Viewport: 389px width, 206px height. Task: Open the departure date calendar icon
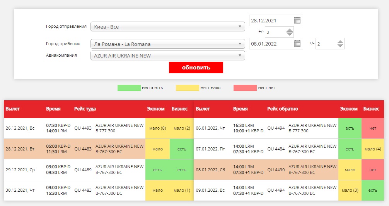coord(297,20)
